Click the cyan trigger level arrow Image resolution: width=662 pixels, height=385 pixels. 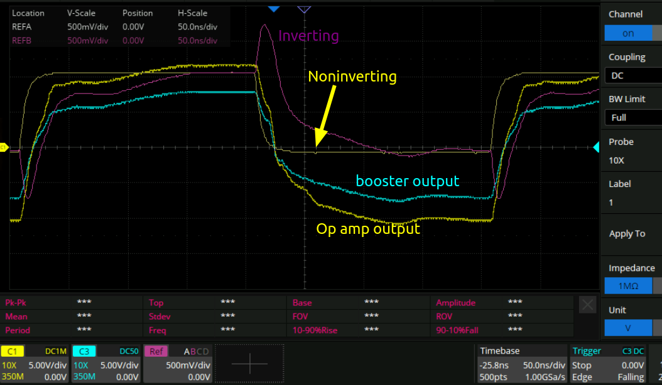click(x=596, y=147)
